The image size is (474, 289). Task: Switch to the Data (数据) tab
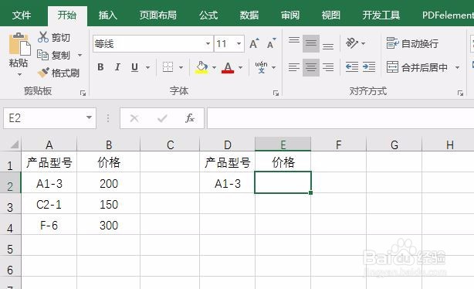pyautogui.click(x=249, y=15)
